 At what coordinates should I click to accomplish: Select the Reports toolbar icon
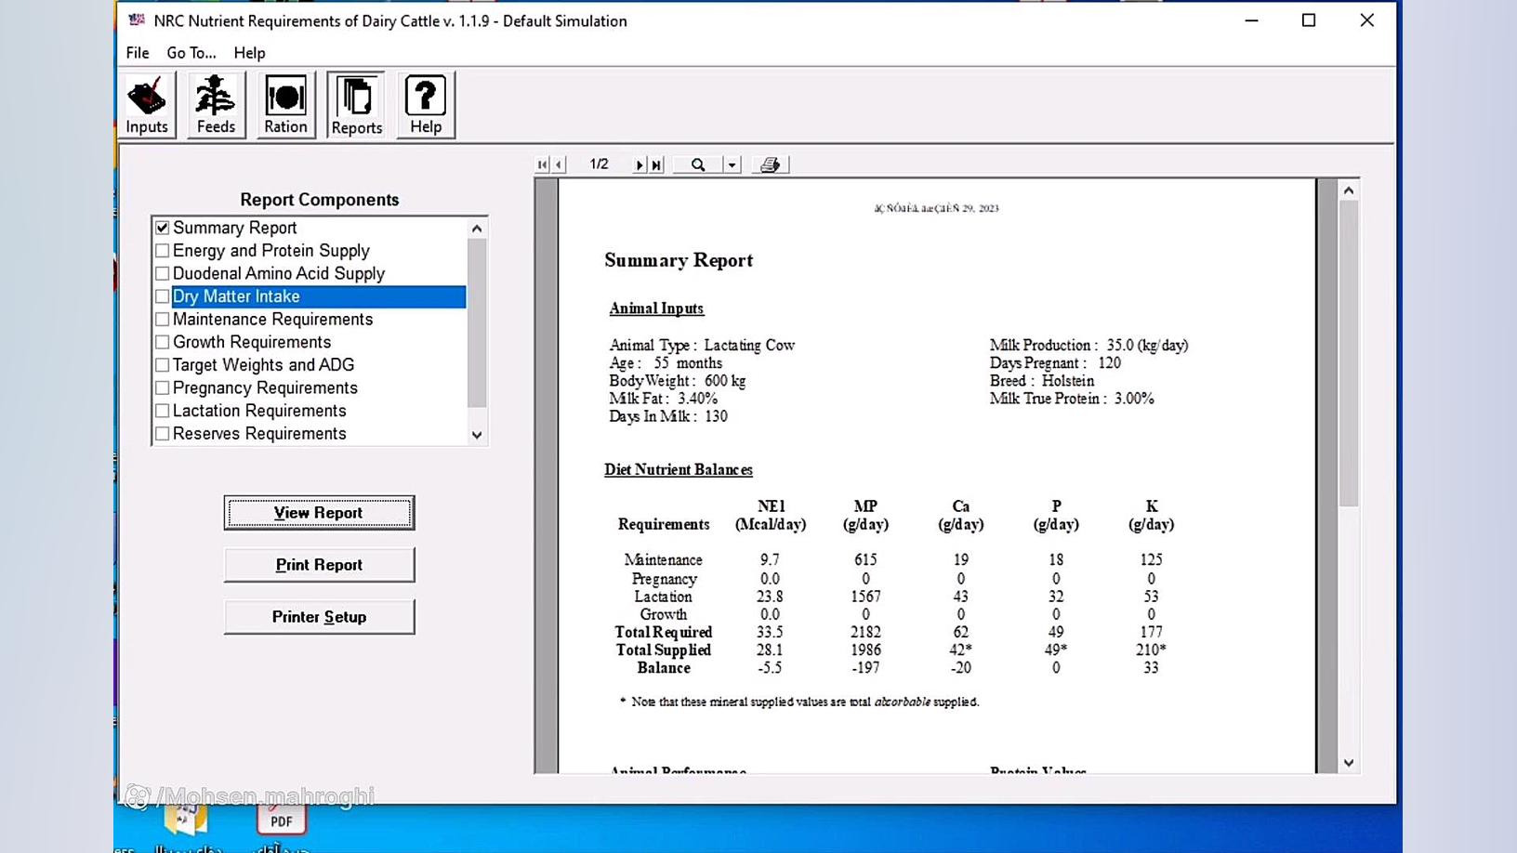pos(356,105)
